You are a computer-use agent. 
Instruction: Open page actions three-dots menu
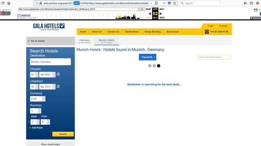tap(164, 3)
